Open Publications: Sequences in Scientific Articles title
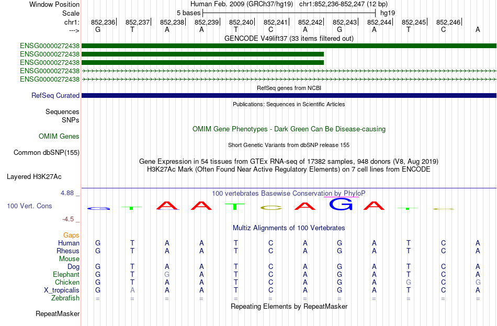 [x=289, y=104]
